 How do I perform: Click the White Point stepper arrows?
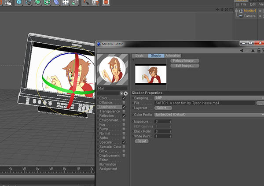point(170,136)
